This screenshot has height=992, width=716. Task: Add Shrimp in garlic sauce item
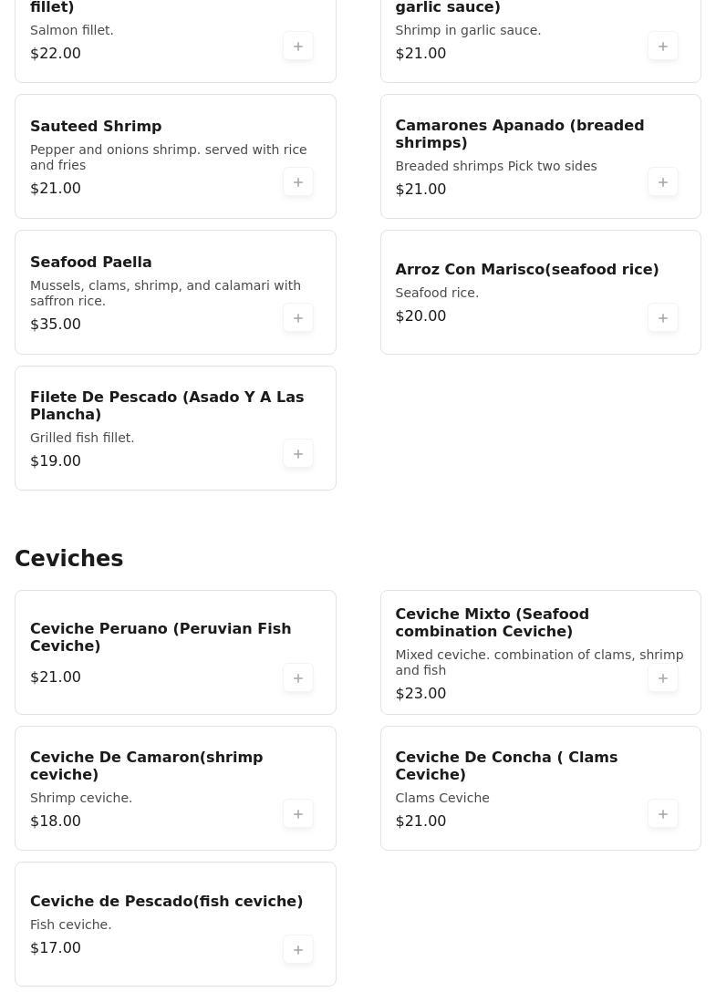point(663,46)
